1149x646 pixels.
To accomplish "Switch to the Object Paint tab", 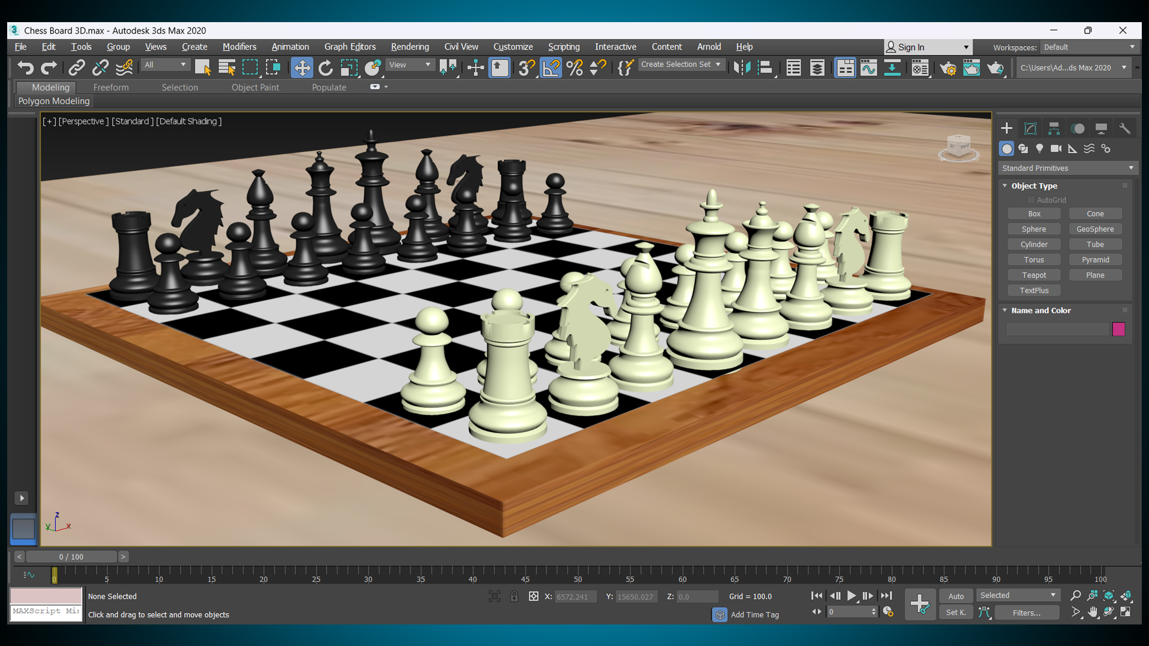I will click(255, 87).
